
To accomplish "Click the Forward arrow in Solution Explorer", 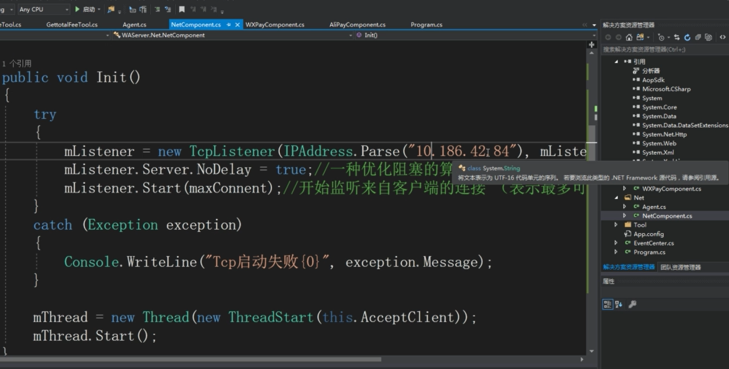I will (x=618, y=37).
